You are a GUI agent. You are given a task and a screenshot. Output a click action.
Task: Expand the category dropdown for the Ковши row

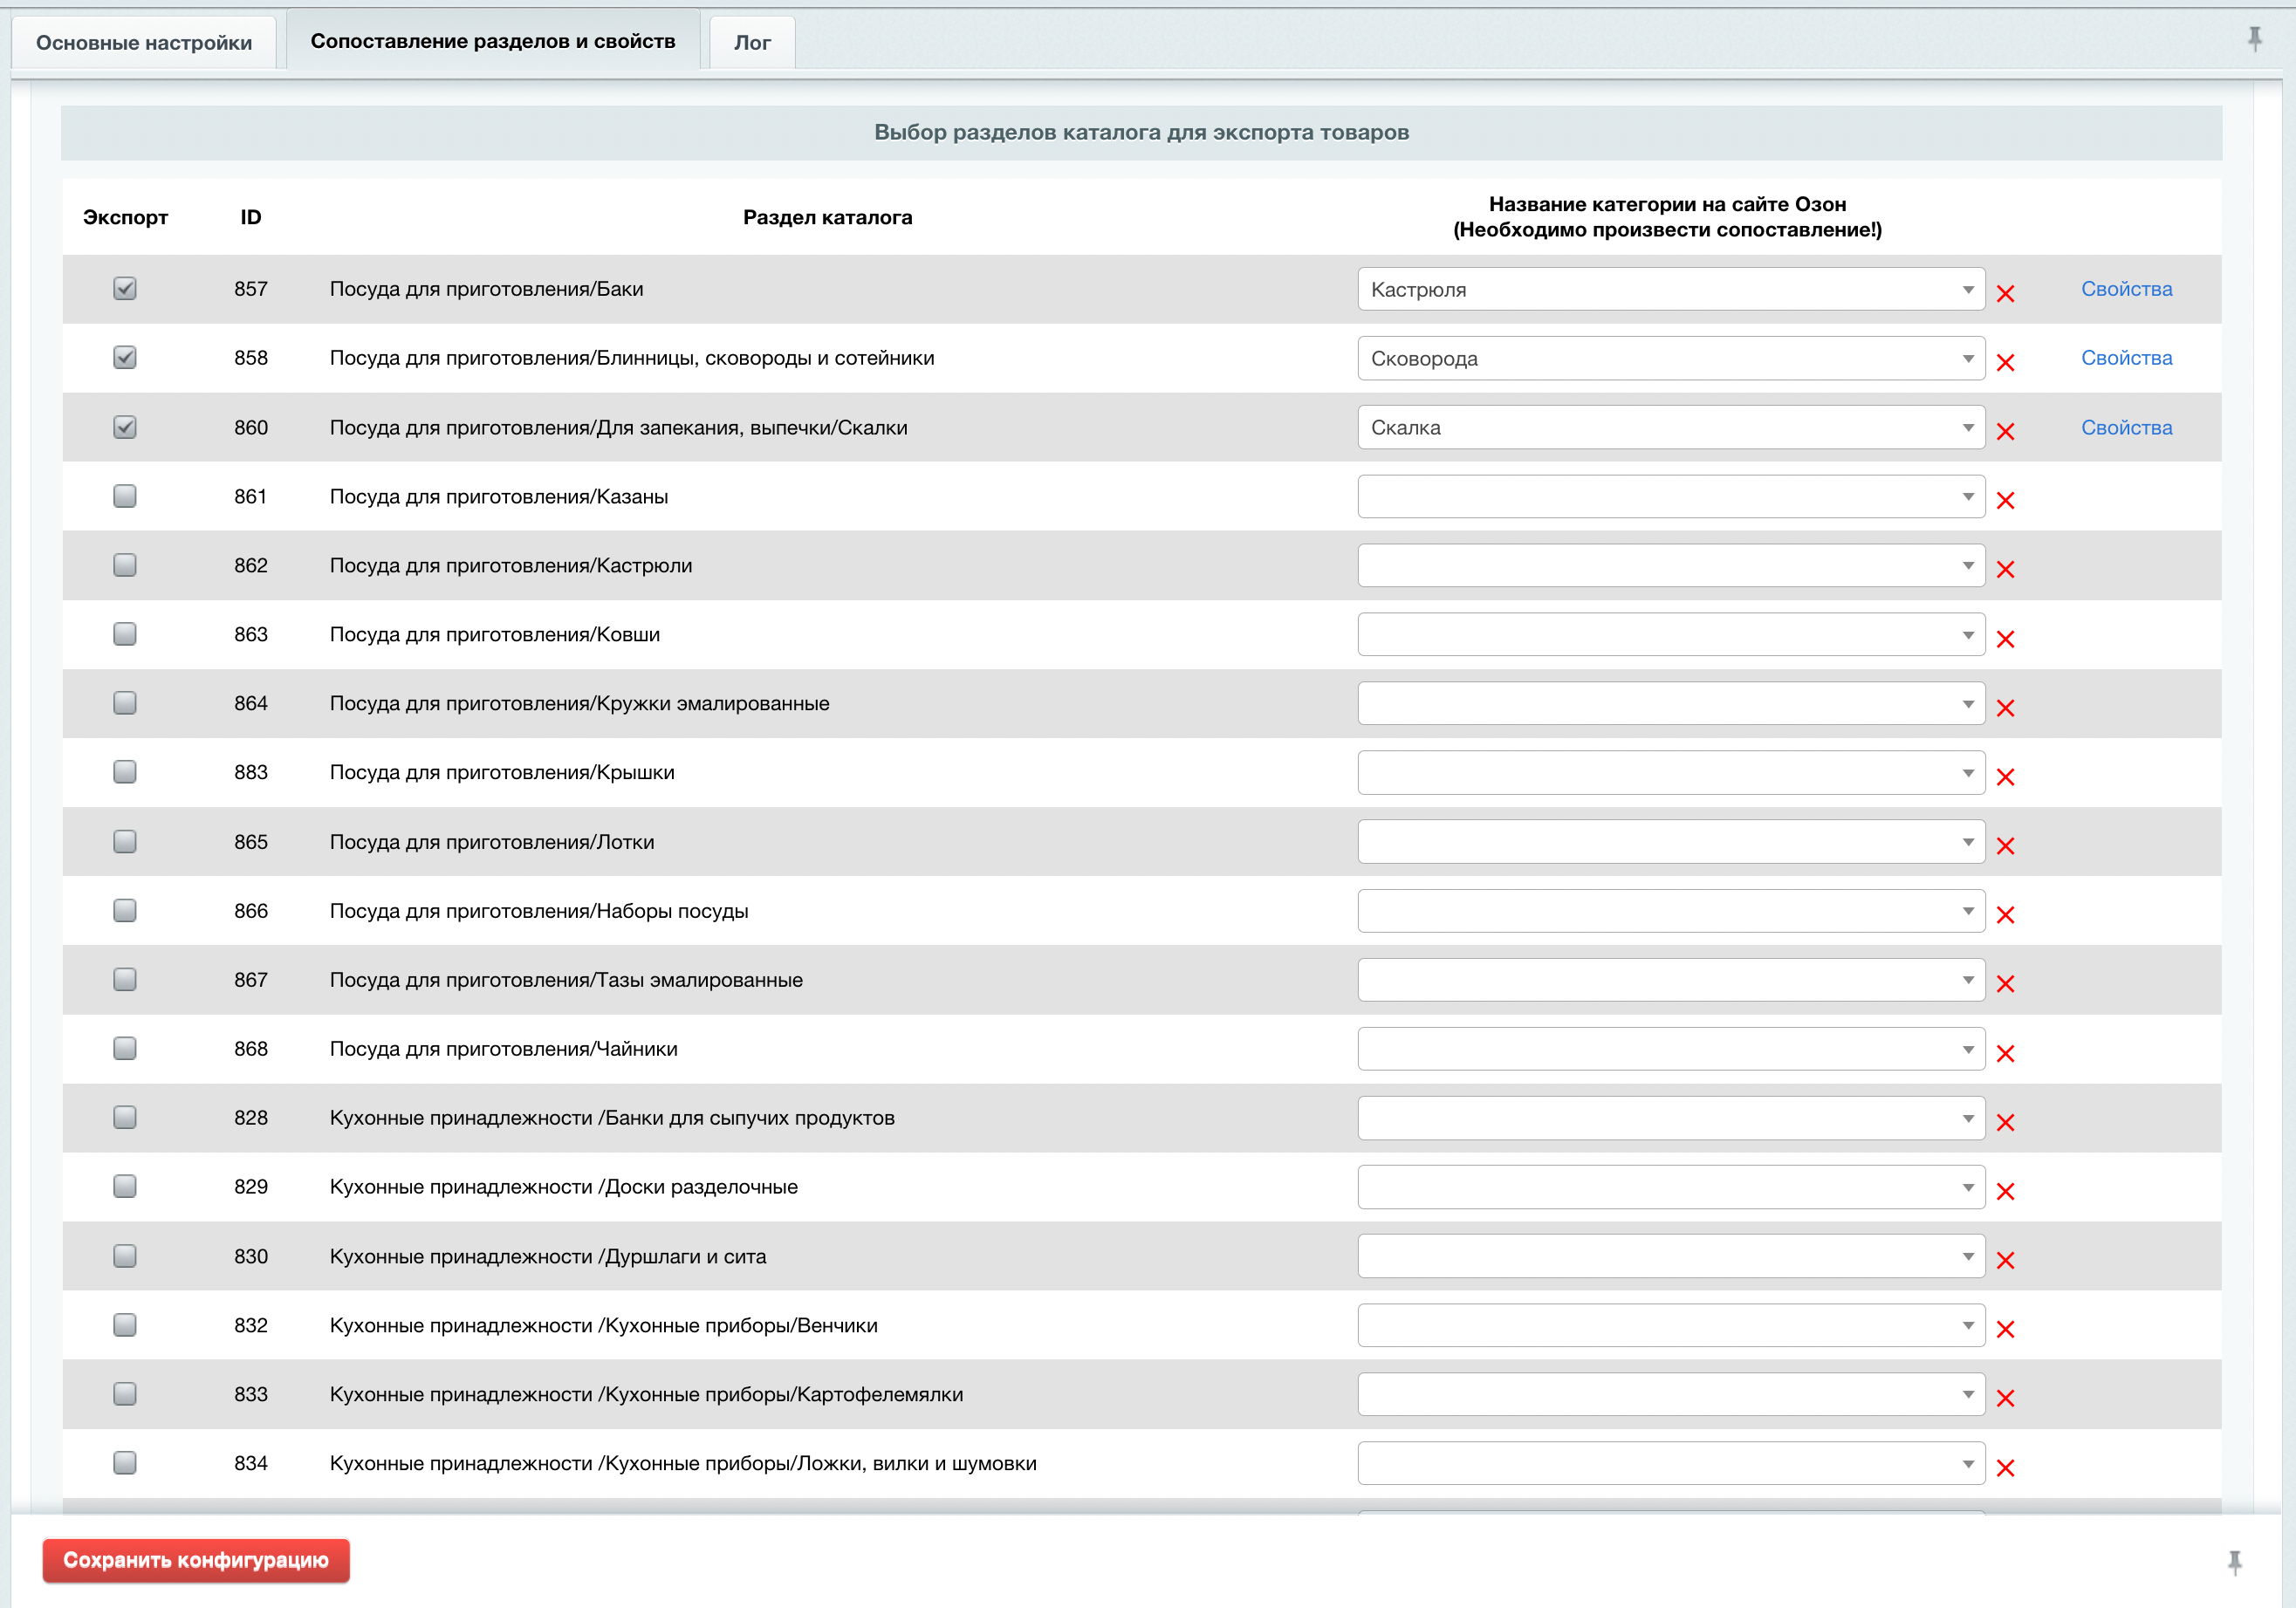1670,634
